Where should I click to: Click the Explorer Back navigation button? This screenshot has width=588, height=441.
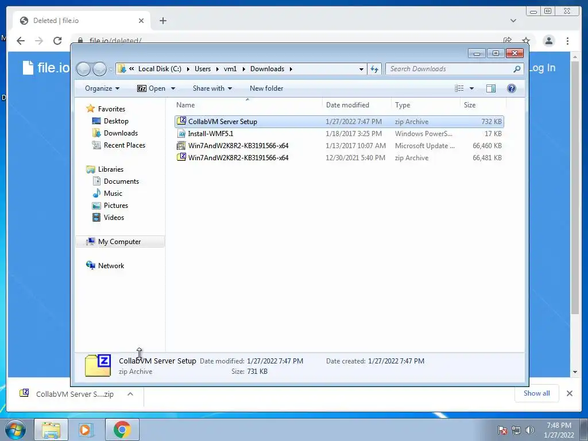84,69
